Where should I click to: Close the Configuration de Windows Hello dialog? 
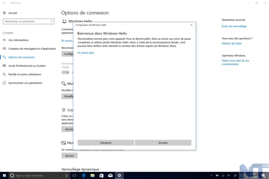click(191, 25)
